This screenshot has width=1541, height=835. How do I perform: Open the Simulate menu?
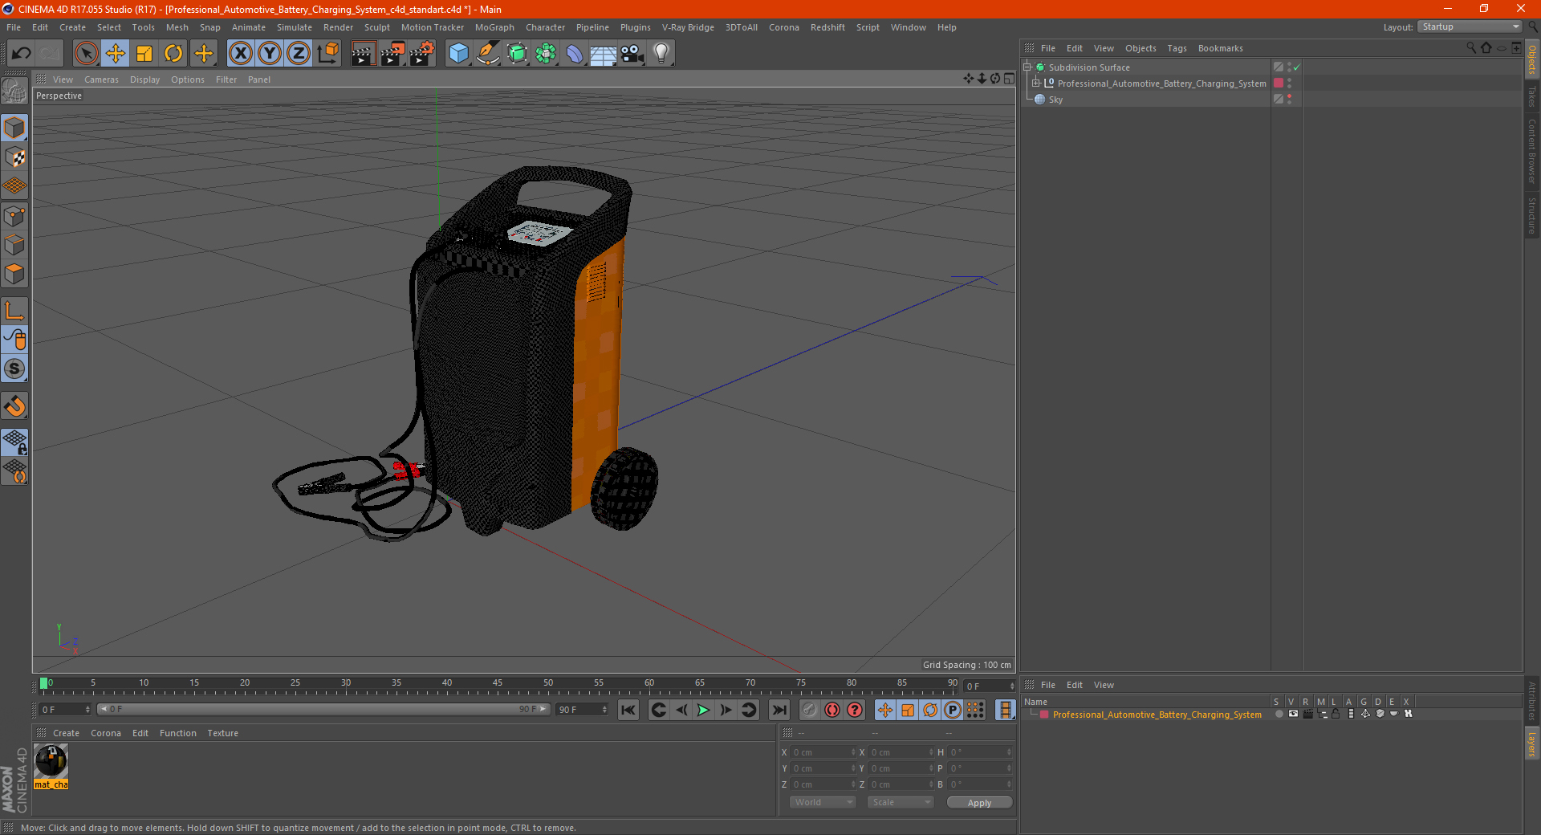coord(295,27)
